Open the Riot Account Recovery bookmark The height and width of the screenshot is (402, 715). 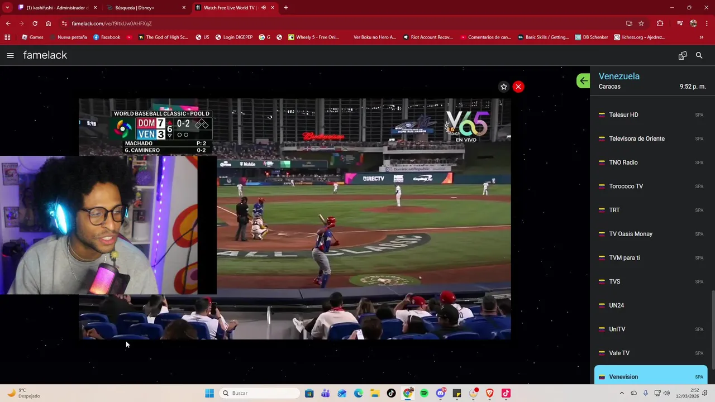pos(427,37)
